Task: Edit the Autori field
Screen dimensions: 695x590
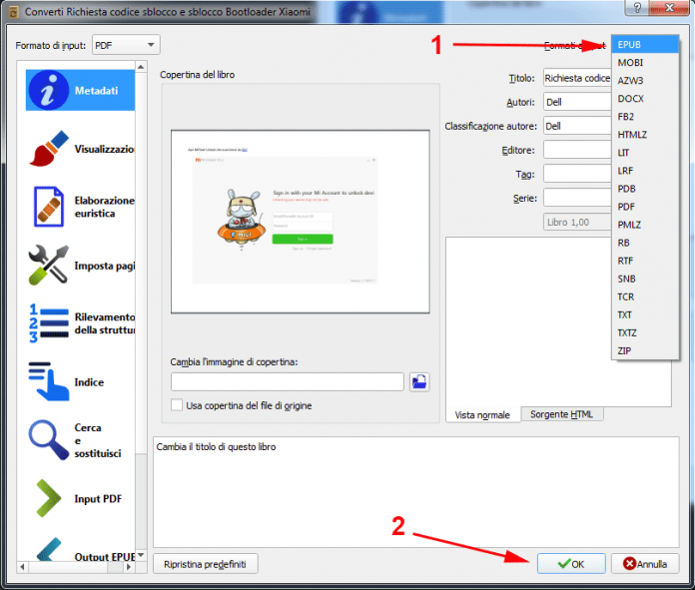Action: (577, 102)
